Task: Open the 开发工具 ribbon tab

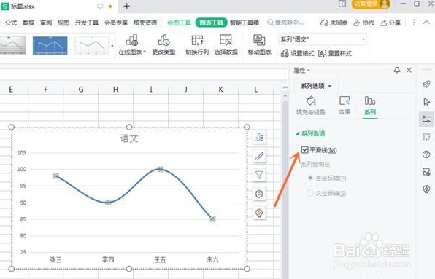Action: [87, 23]
